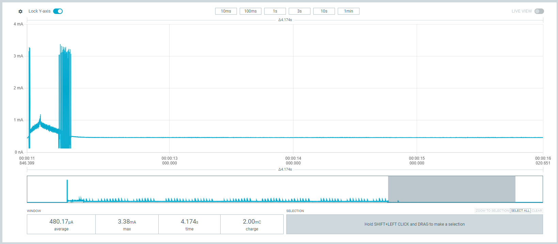The width and height of the screenshot is (558, 244).
Task: Toggle the Lock Y-axis switch
Action: click(58, 11)
